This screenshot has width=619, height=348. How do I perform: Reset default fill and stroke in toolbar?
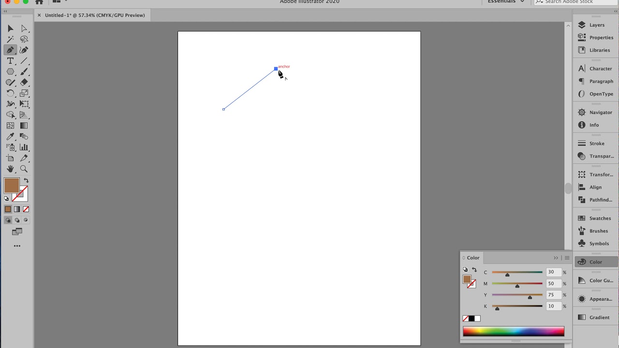(6, 198)
